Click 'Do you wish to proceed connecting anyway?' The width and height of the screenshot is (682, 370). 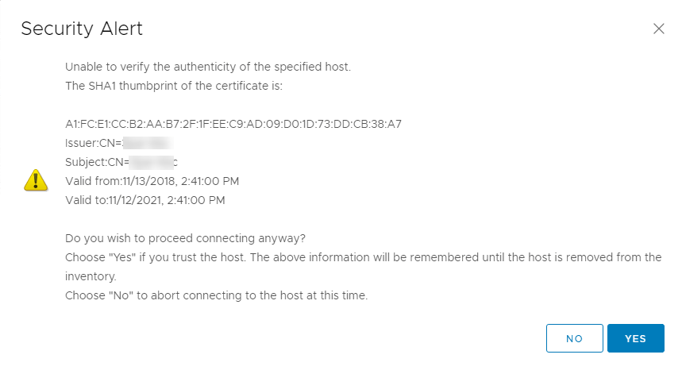(185, 239)
